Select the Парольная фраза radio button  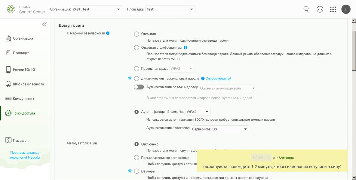(x=137, y=69)
